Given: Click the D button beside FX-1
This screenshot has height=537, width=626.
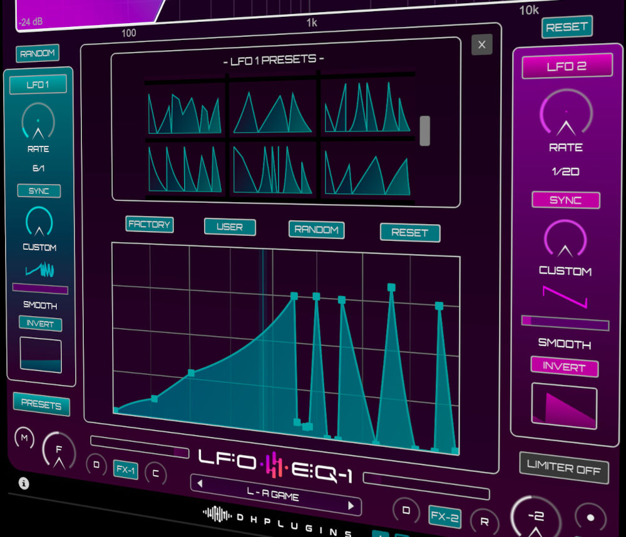Looking at the screenshot, I should click(x=96, y=465).
